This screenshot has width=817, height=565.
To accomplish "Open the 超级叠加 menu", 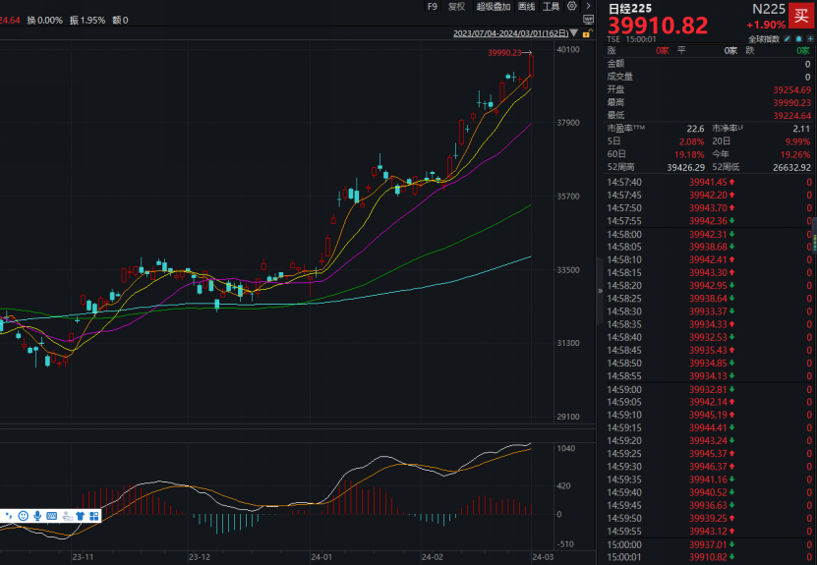I will click(x=494, y=6).
